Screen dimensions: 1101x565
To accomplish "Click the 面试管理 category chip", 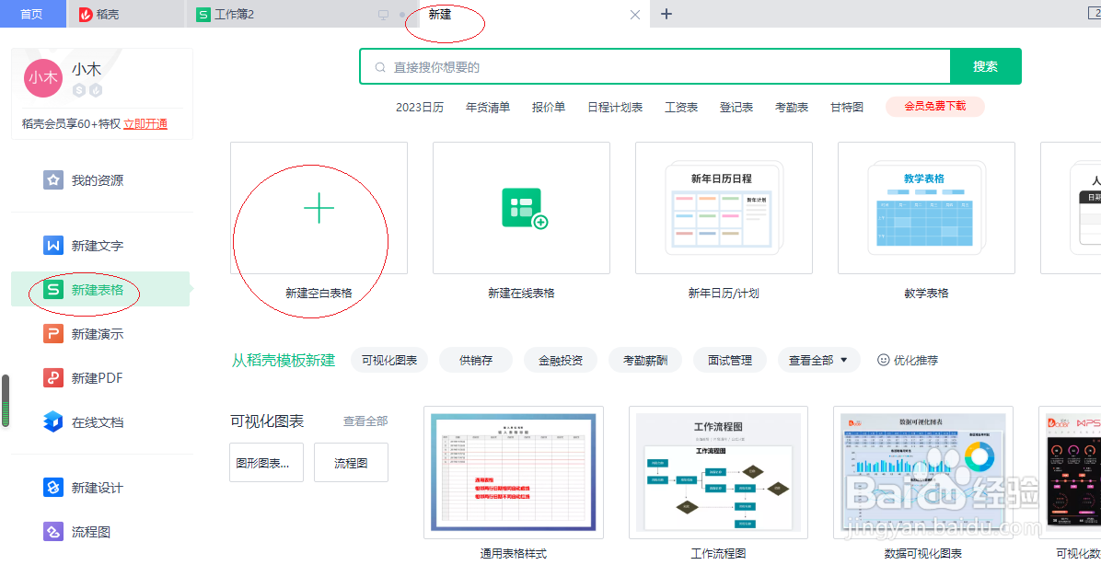I will click(730, 360).
